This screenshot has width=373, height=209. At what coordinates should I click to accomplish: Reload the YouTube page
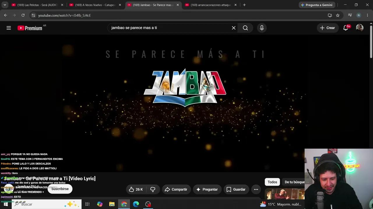(x=23, y=15)
